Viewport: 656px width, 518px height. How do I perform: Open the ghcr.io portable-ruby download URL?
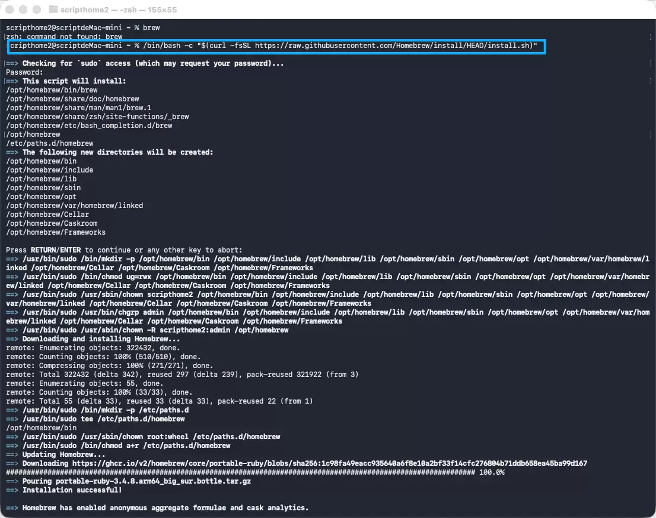(330, 463)
